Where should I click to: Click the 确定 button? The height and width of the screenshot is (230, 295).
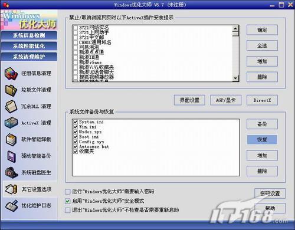click(x=262, y=30)
